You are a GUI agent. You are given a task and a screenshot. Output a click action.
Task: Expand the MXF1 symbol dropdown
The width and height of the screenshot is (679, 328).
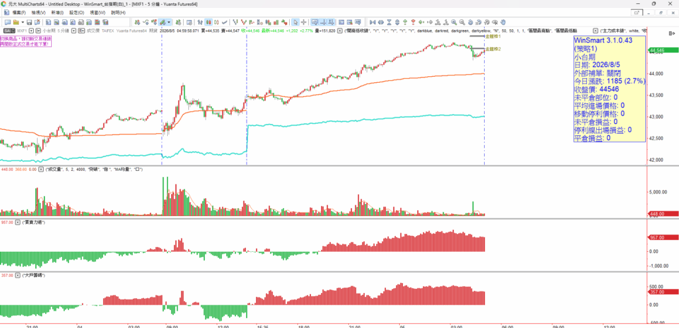(x=31, y=30)
